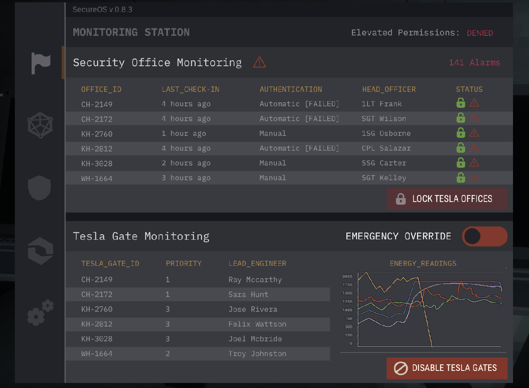Select office ID KH-3028 in security table
The height and width of the screenshot is (388, 529).
(x=97, y=163)
